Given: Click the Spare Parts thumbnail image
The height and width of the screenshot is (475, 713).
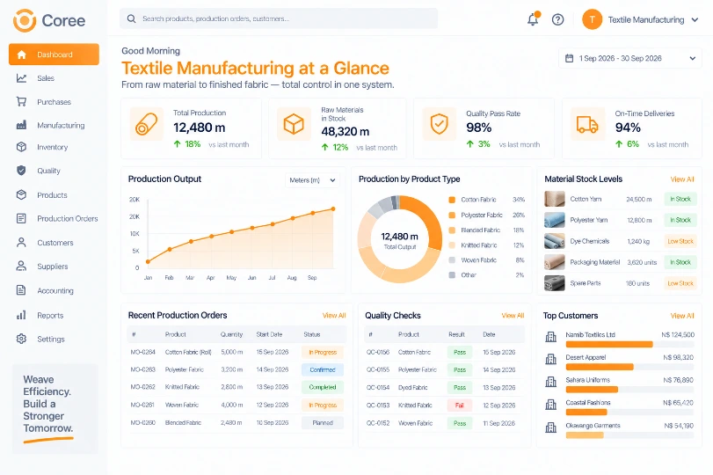Looking at the screenshot, I should coord(554,283).
